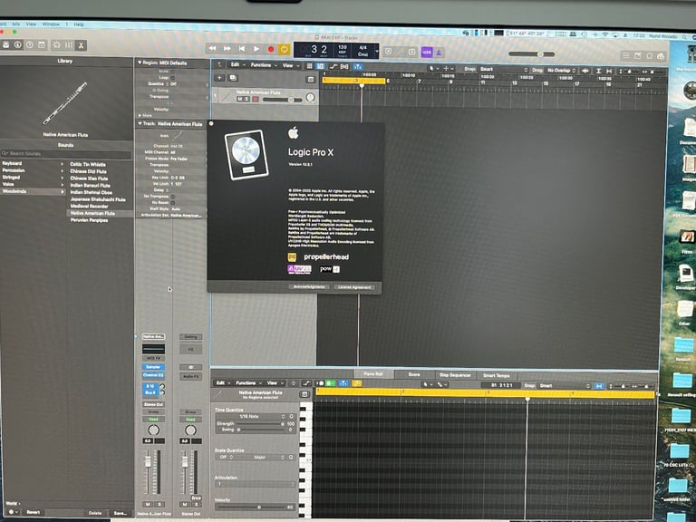Mute the Native American Flute track
This screenshot has width=696, height=522.
(x=239, y=99)
